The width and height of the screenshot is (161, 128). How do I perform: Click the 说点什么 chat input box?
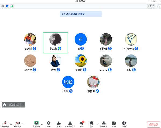[x=14, y=105]
